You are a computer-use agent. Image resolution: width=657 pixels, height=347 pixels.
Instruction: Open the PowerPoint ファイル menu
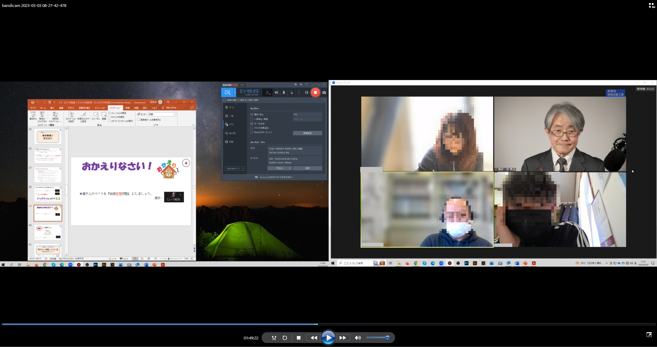click(33, 108)
